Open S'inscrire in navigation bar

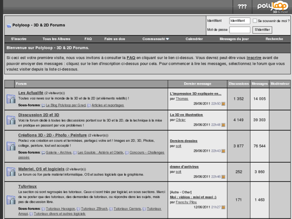click(18, 39)
